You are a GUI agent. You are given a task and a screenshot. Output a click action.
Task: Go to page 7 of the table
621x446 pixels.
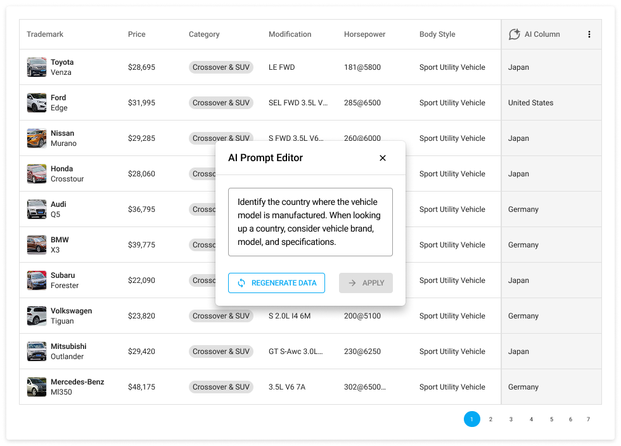click(x=588, y=419)
